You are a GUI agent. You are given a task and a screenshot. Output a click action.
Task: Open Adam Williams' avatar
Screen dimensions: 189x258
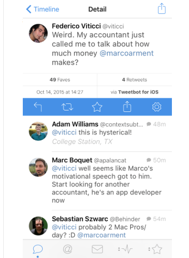click(x=38, y=131)
